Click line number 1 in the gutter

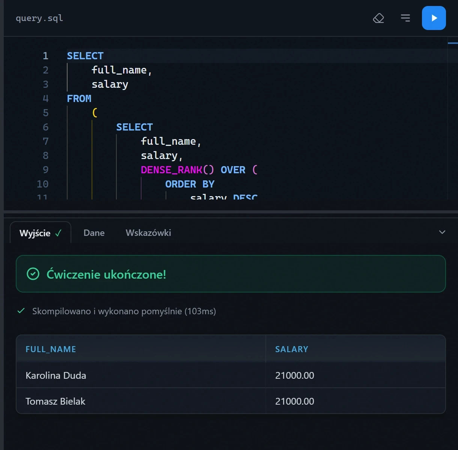point(45,56)
